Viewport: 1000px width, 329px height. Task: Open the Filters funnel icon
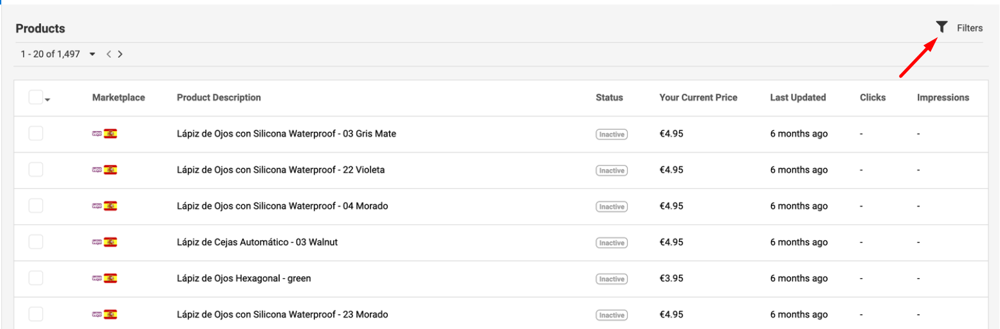tap(941, 27)
